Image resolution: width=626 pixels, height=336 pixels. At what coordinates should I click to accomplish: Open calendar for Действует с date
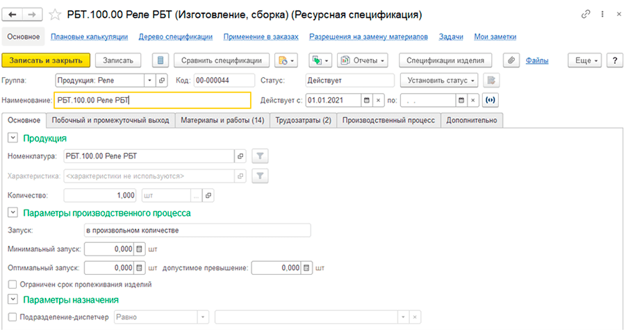pyautogui.click(x=366, y=100)
